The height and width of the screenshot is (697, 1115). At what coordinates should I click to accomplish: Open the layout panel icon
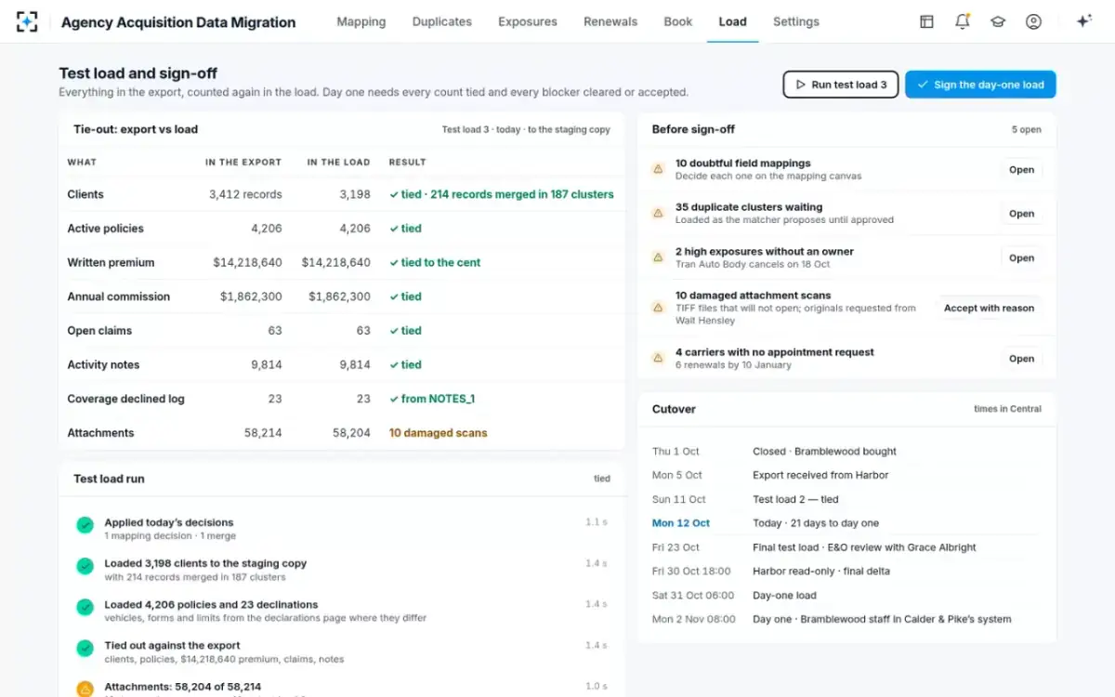click(926, 21)
